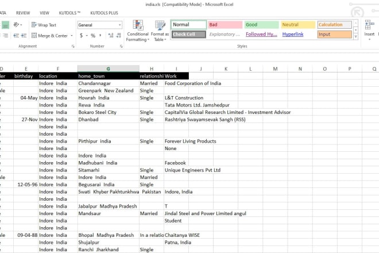Select the location header cell
Screen dimensions: 379x253
[58, 76]
